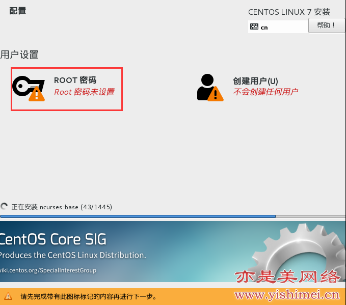Screen dimensions: 346x305
Task: Click '正在安装 ncurses-base (43/1445)' status text
Action: coord(62,207)
